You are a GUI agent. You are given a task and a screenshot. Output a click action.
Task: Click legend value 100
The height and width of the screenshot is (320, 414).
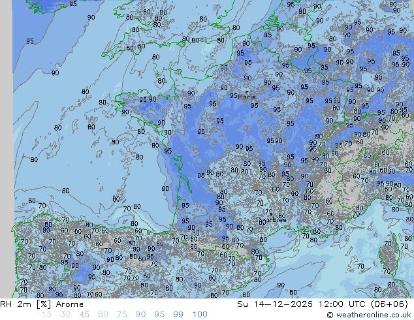tap(200, 315)
